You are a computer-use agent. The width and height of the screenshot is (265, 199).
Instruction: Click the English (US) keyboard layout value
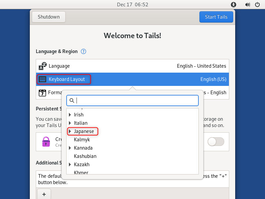213,79
